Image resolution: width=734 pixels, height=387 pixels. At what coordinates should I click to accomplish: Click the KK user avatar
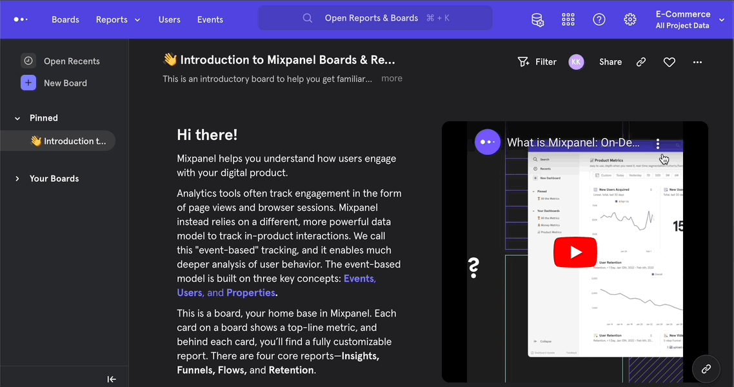(x=576, y=62)
